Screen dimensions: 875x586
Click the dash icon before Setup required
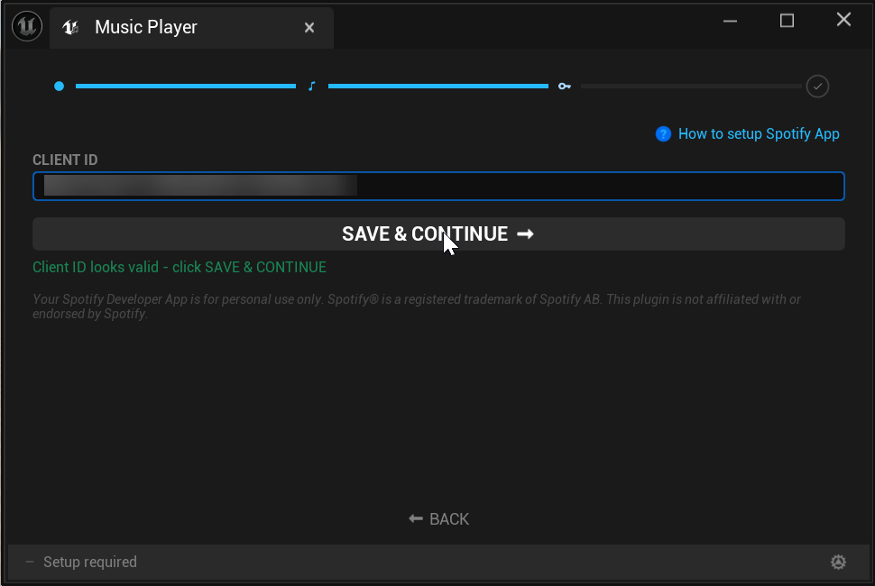[x=30, y=562]
